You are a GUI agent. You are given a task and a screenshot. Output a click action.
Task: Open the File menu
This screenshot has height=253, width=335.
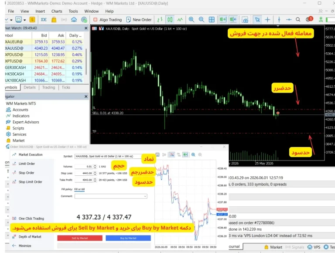[x=11, y=11]
